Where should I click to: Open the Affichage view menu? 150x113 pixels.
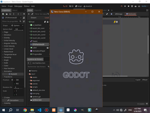(x=119, y=14)
